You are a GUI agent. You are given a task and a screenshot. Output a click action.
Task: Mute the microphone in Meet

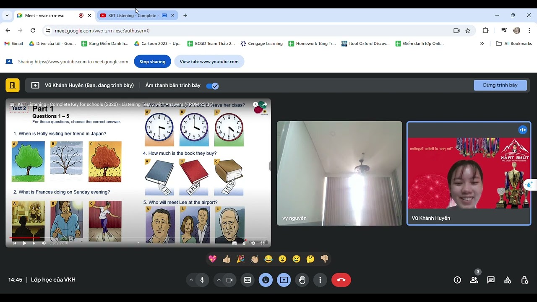click(202, 280)
